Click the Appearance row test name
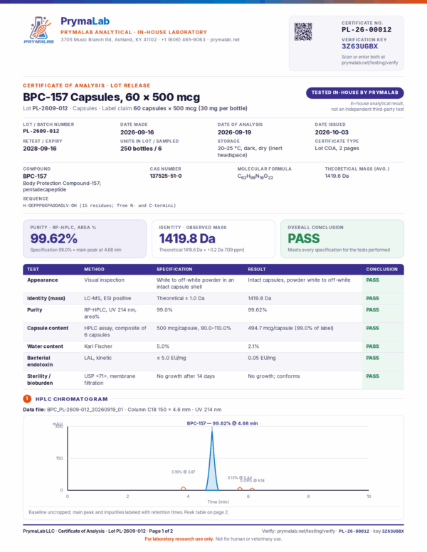Screen dimensions: 427x552 (42, 280)
